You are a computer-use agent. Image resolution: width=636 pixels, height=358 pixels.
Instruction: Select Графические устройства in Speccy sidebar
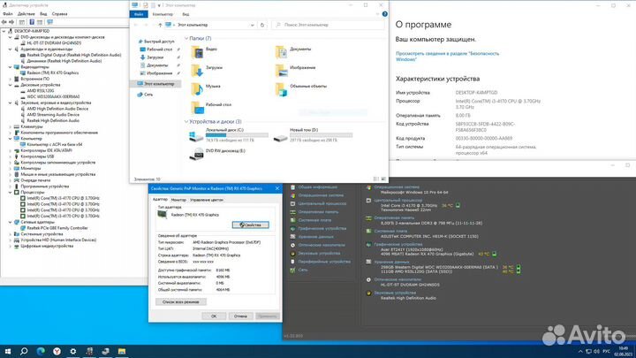point(322,229)
